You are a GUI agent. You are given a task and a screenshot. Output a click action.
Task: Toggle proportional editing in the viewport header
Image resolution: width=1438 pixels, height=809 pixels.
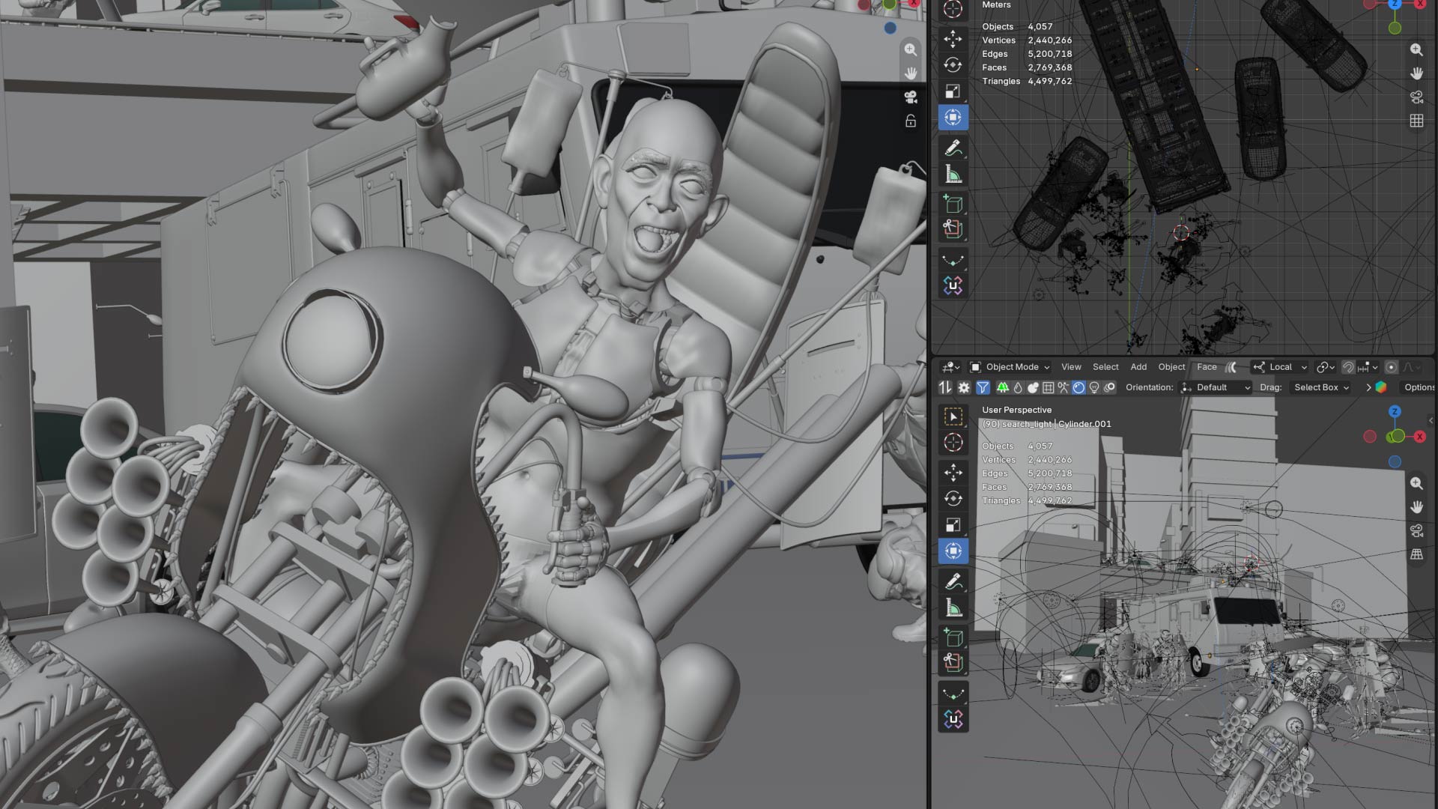coord(1391,367)
